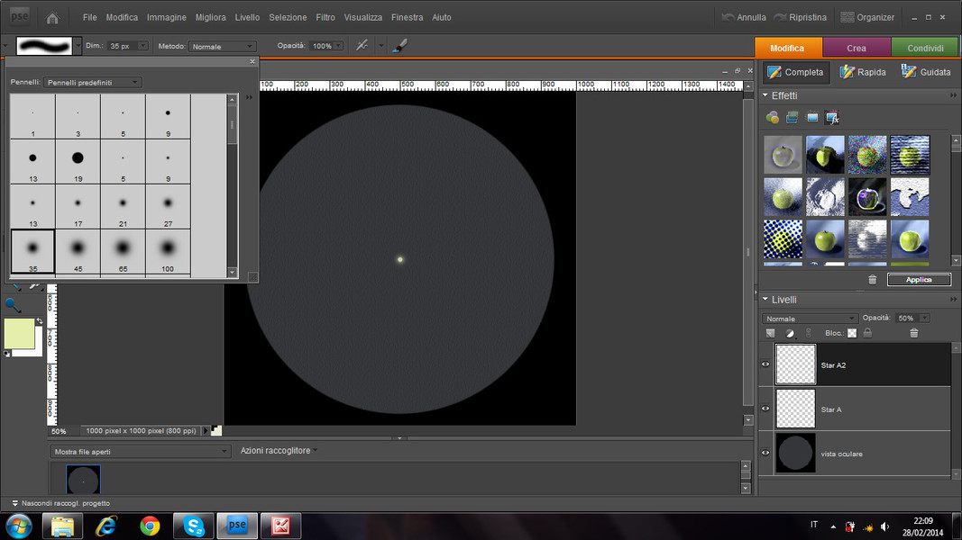Image resolution: width=962 pixels, height=540 pixels.
Task: Switch to the Crea tab
Action: (x=856, y=48)
